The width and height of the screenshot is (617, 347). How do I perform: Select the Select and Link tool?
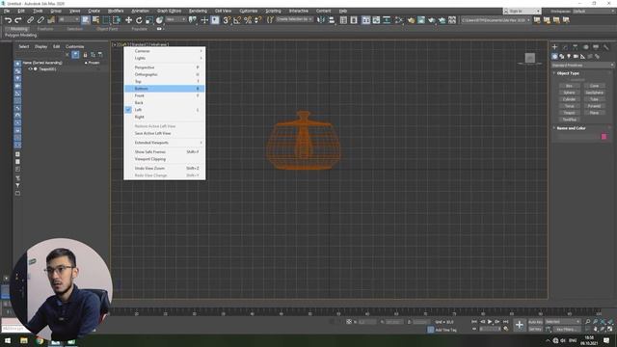30,20
